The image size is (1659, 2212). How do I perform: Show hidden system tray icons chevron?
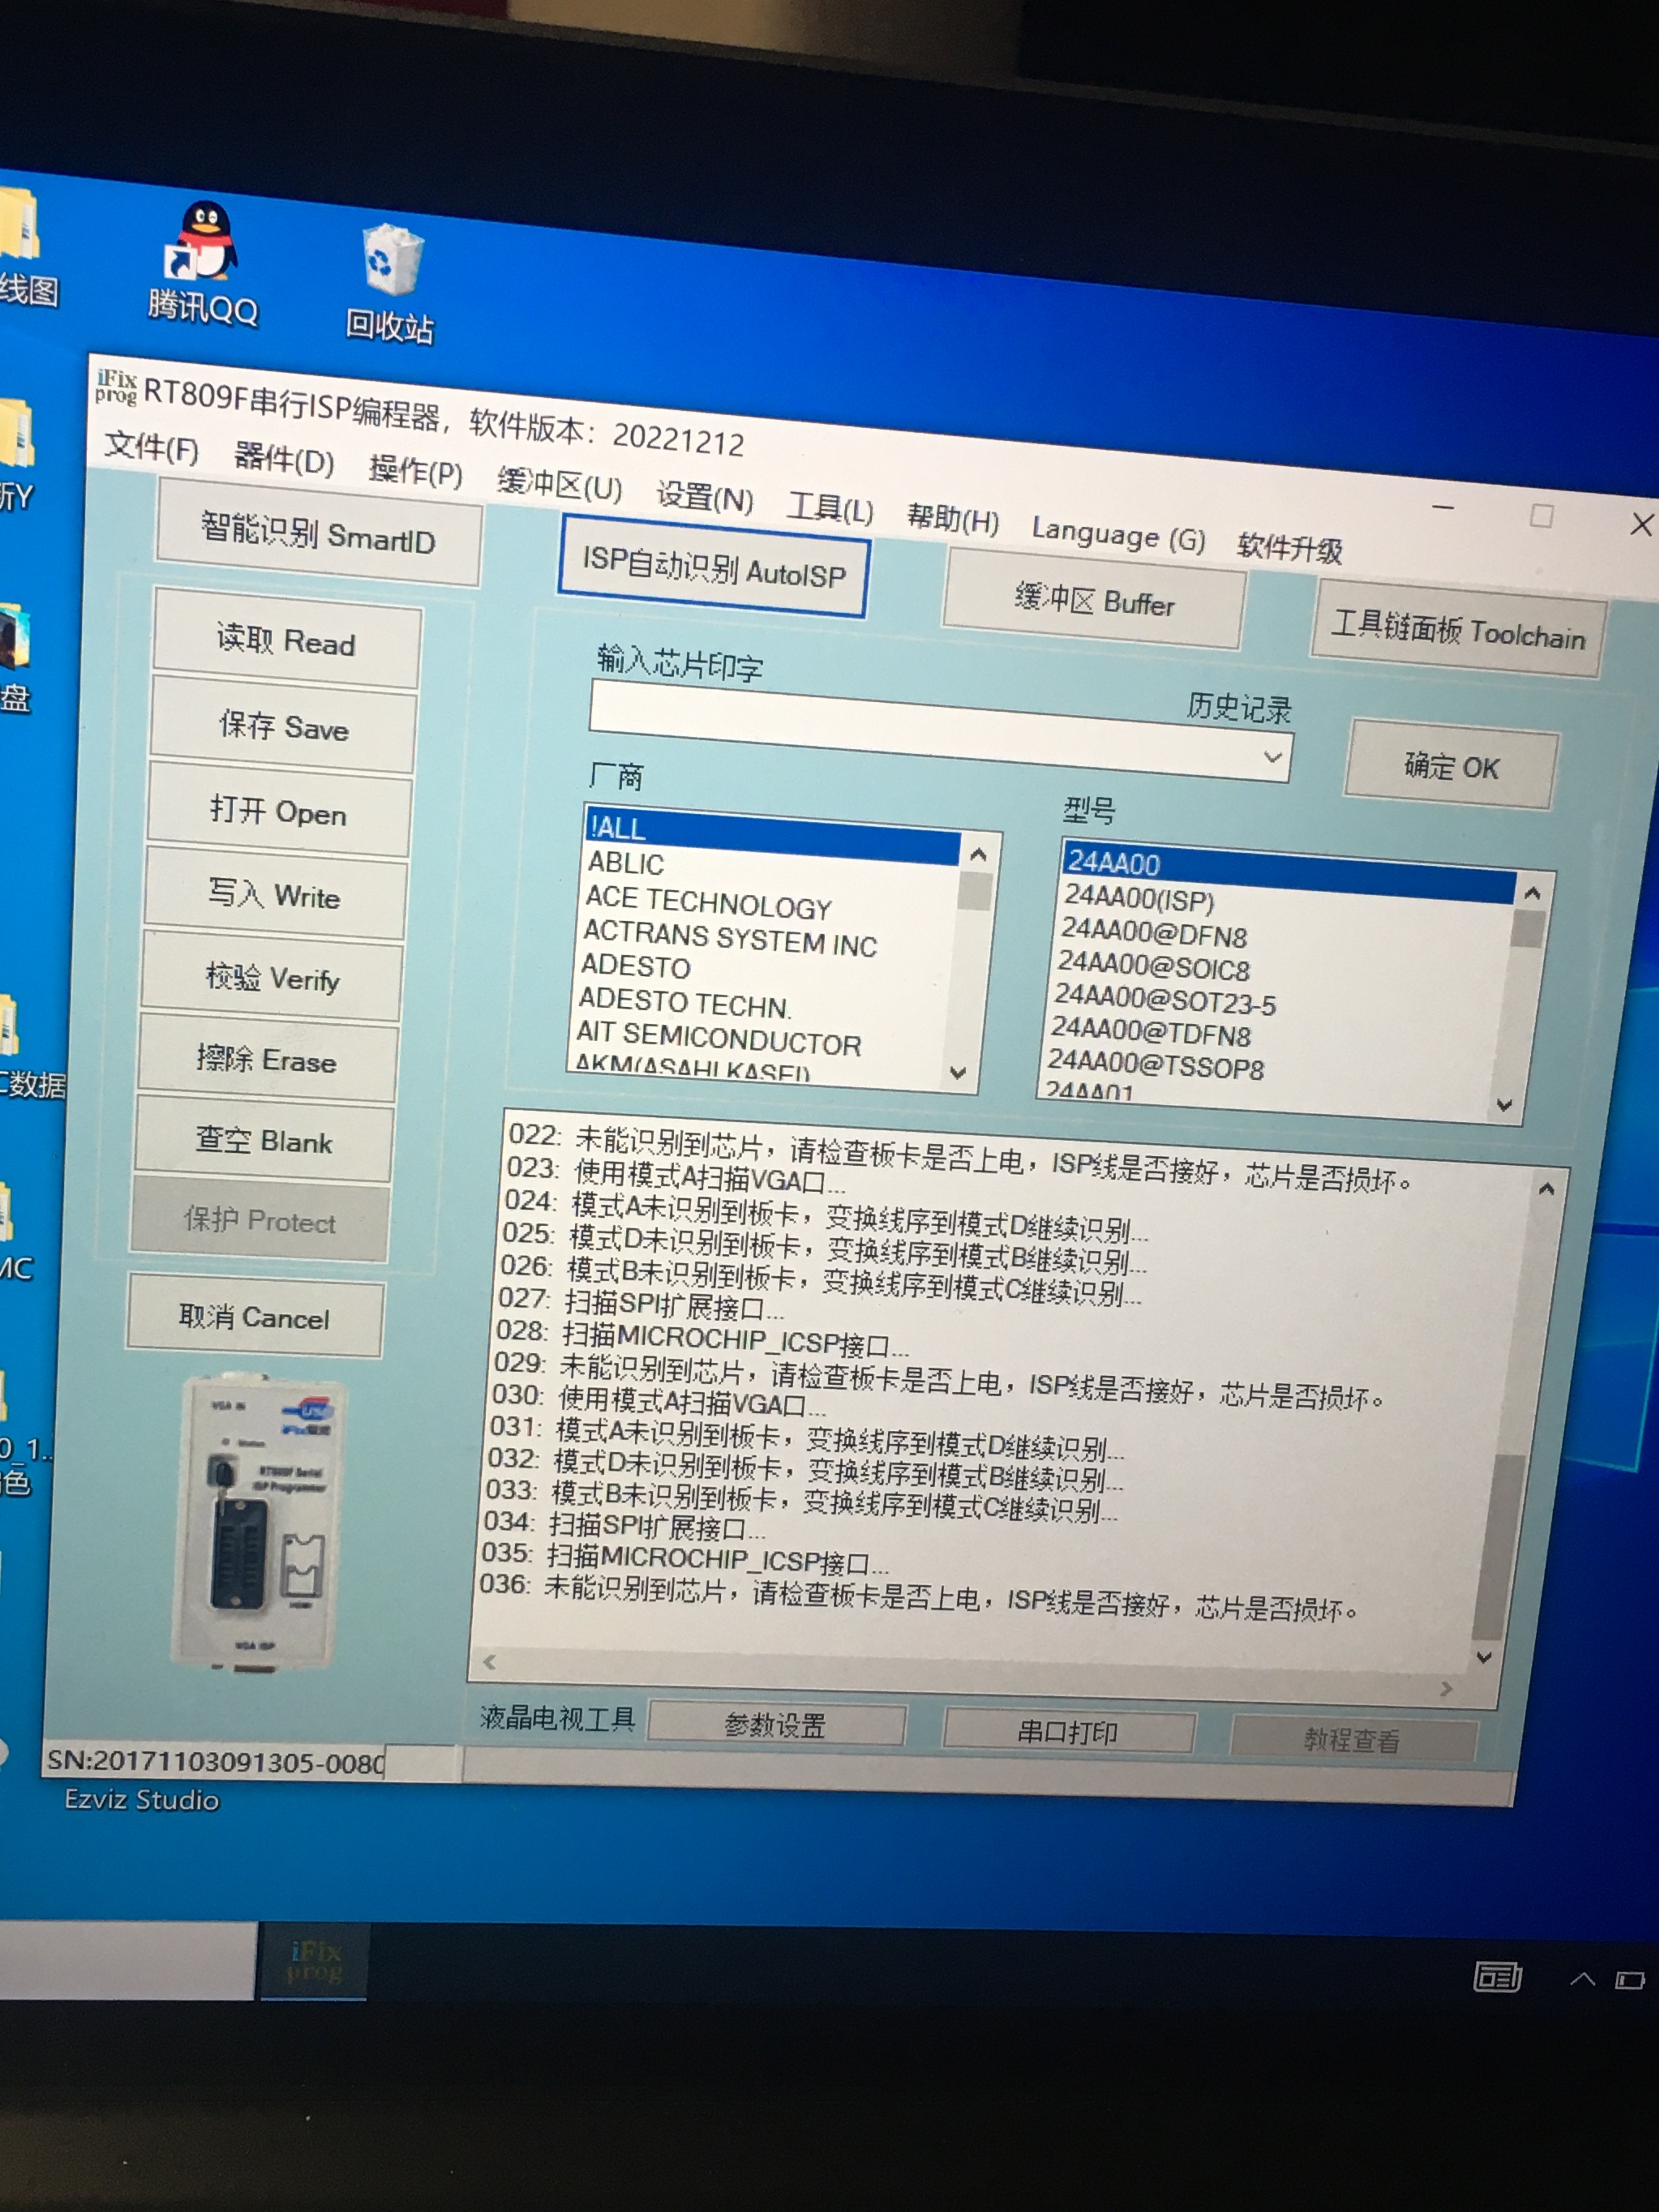point(1582,1978)
